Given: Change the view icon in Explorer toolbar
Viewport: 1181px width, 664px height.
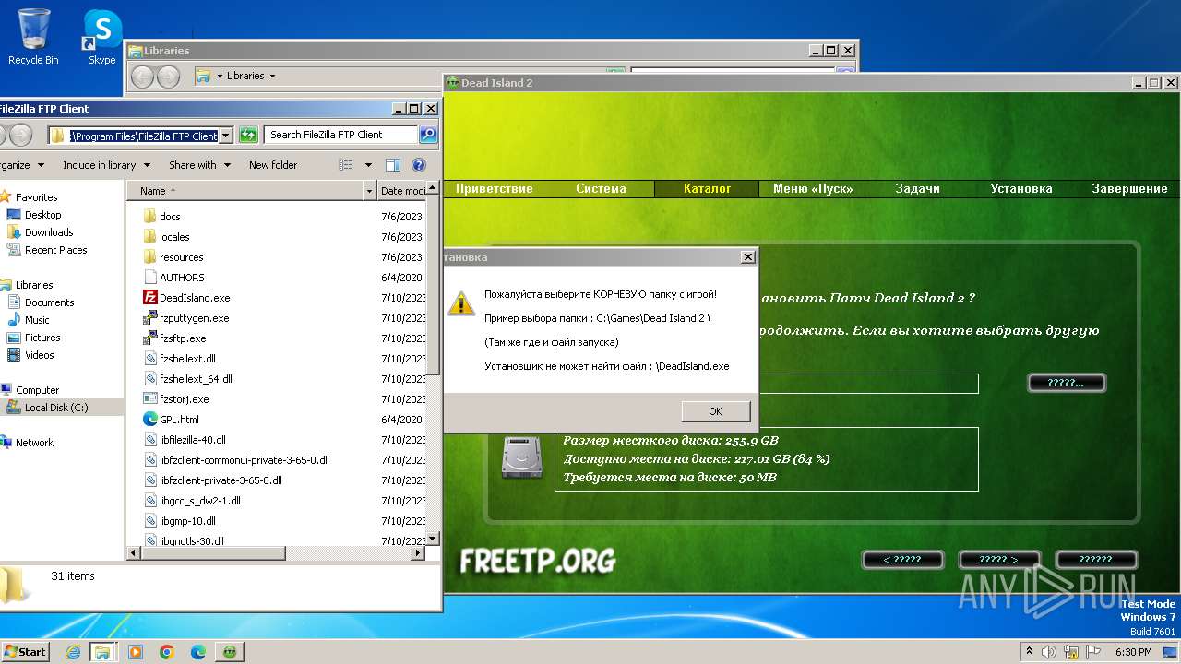Looking at the screenshot, I should point(346,165).
